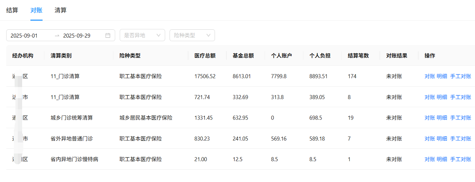
Task: Expand the 是否异地 dropdown
Action: coord(142,36)
